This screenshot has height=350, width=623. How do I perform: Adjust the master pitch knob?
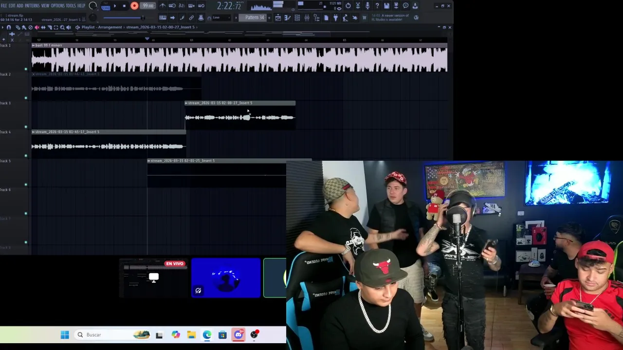(92, 17)
